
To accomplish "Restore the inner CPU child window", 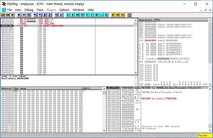I will coord(206,10).
